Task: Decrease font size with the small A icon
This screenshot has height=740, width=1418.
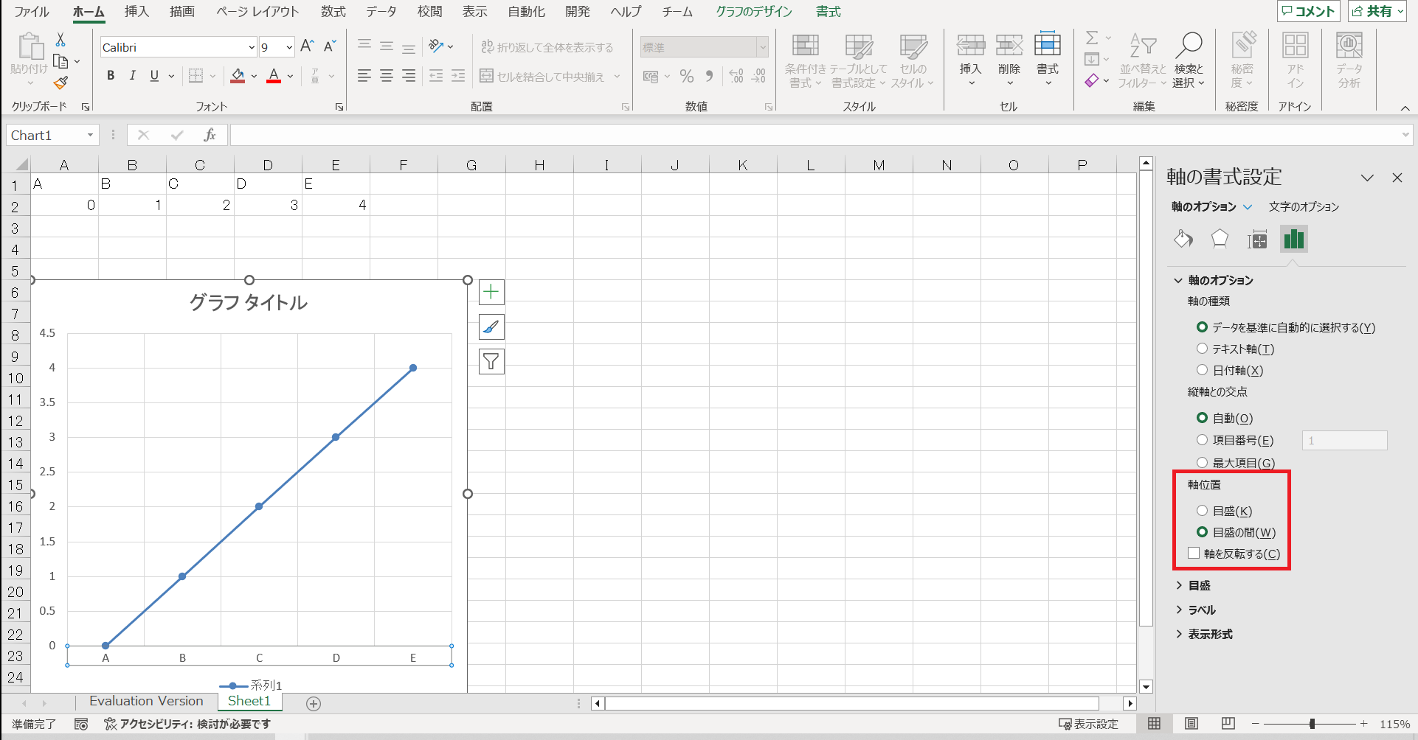Action: pos(330,46)
